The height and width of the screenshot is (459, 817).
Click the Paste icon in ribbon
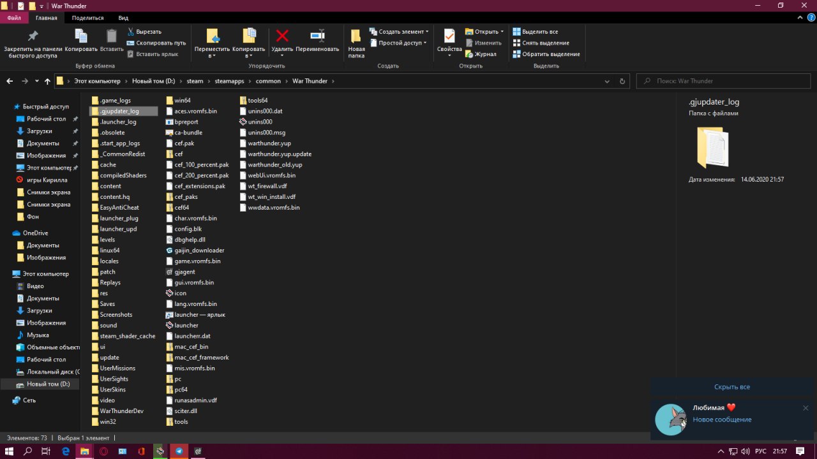pyautogui.click(x=112, y=36)
